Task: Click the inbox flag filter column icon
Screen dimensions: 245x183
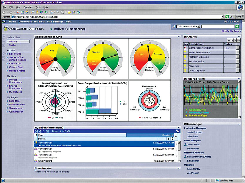Action: 176,136
